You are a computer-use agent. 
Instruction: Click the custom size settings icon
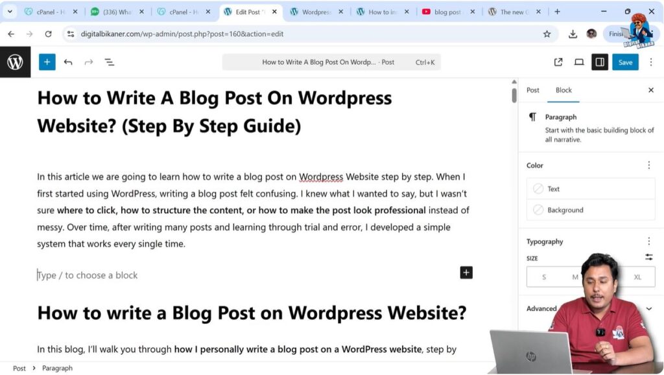[x=648, y=257]
